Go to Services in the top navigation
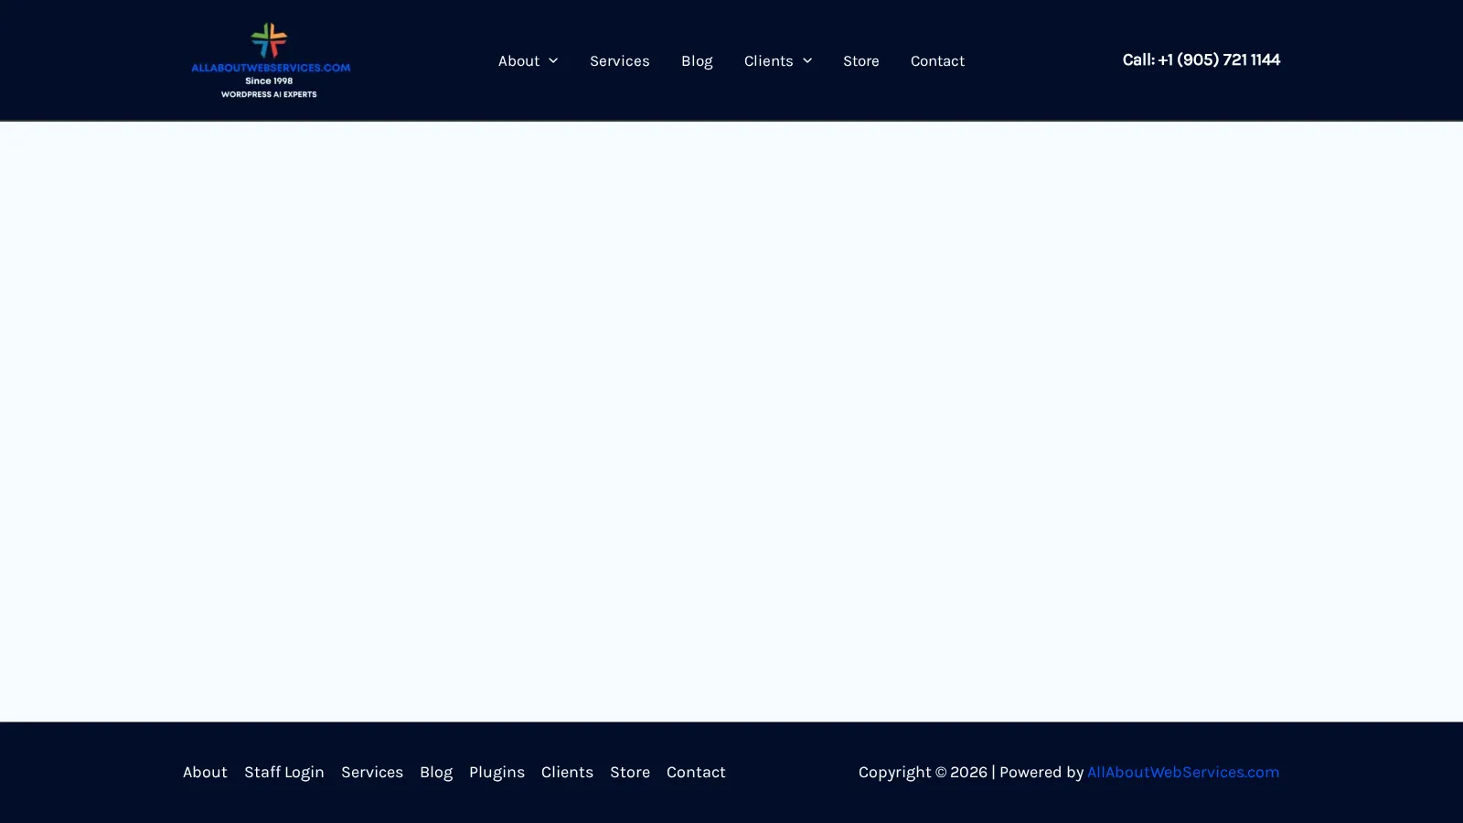Screen dimensions: 1463x823 click(x=619, y=60)
